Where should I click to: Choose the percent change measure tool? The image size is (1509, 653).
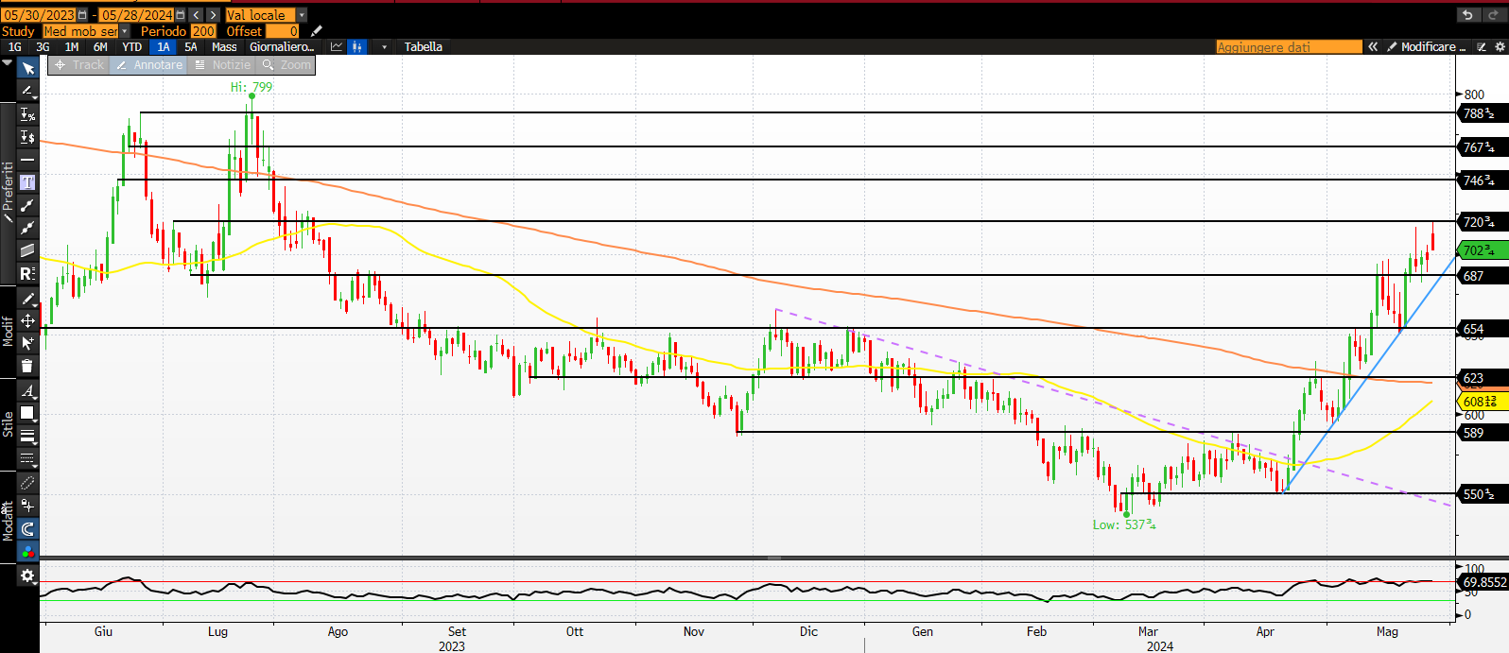pyautogui.click(x=27, y=114)
